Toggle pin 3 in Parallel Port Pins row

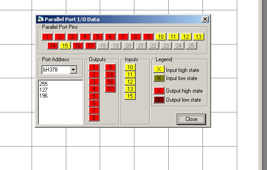pos(72,37)
